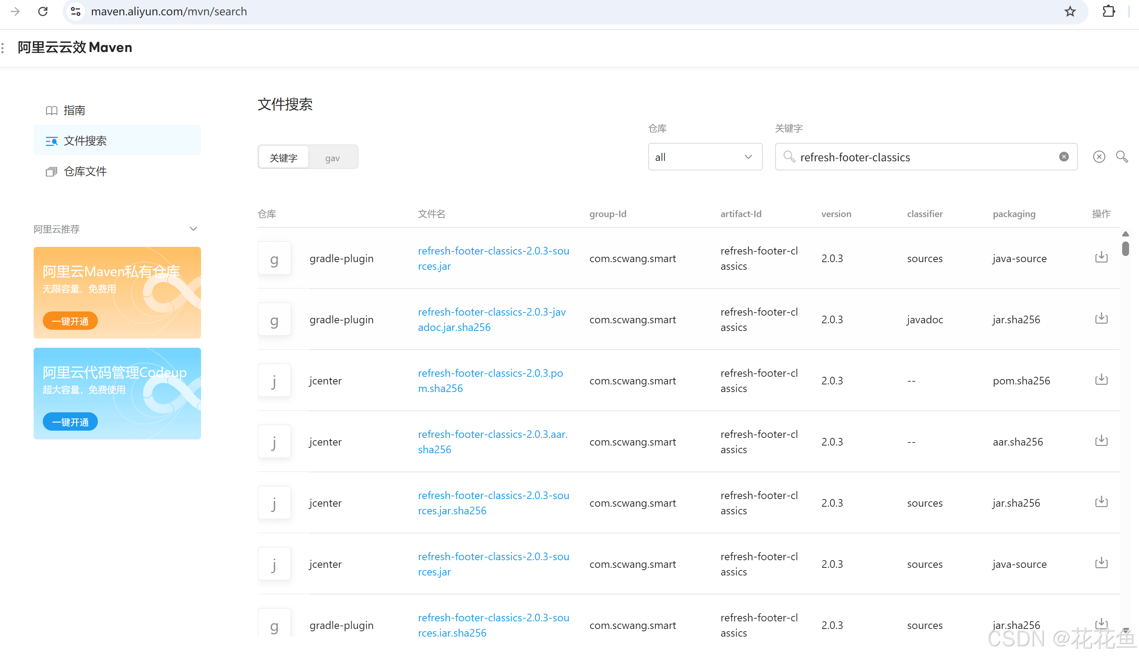Select the 关键字 search mode
Viewport: 1139px width, 658px height.
pyautogui.click(x=283, y=158)
